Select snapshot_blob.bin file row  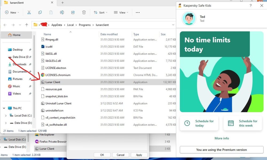[108, 96]
